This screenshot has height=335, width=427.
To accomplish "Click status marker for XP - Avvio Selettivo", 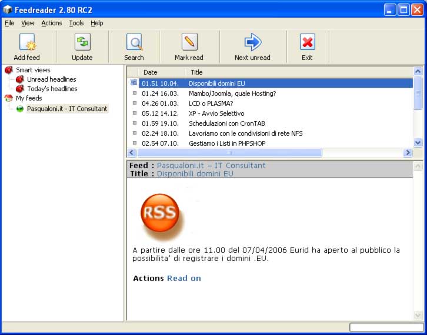I will pyautogui.click(x=135, y=113).
